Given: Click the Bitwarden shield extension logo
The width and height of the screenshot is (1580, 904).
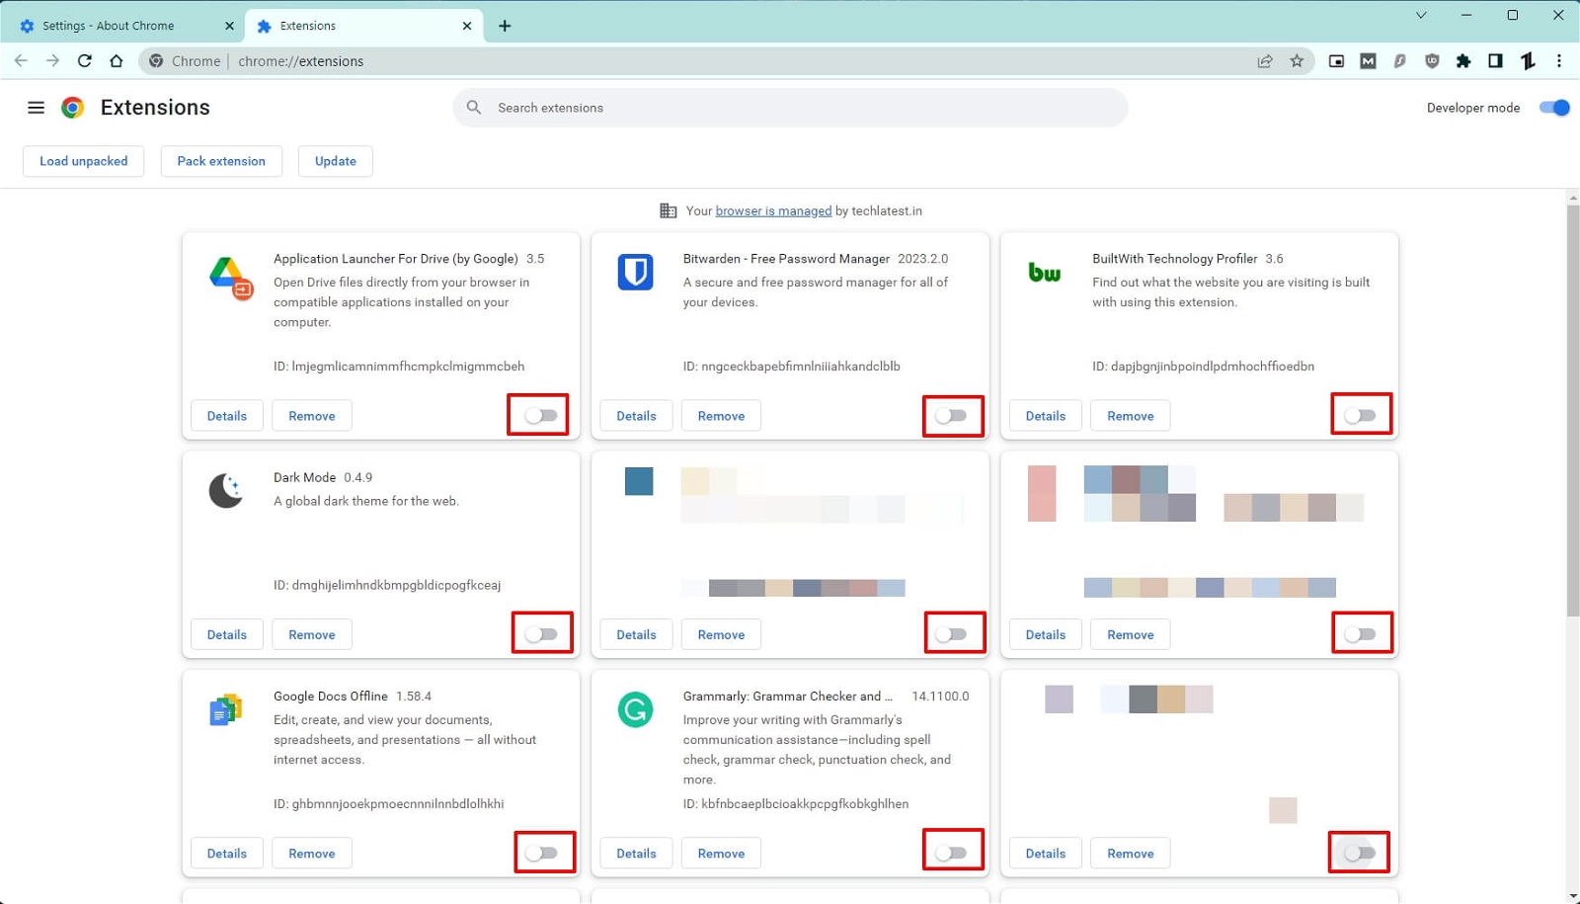Looking at the screenshot, I should pos(635,272).
